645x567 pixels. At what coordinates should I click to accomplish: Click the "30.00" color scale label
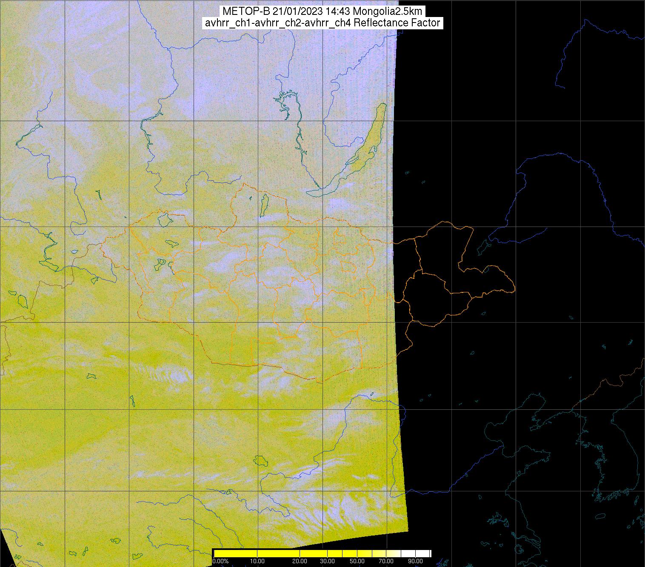pos(328,561)
